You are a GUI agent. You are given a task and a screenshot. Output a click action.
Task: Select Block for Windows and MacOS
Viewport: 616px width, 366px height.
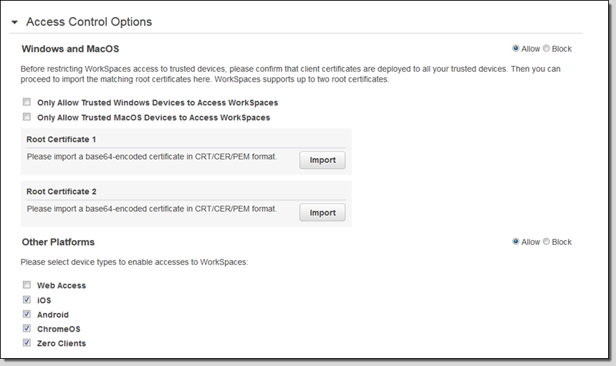[547, 49]
